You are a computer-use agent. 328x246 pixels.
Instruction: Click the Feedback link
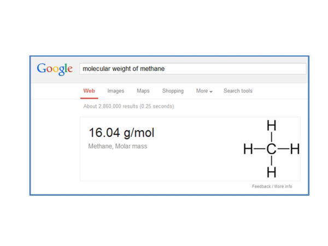(x=261, y=186)
